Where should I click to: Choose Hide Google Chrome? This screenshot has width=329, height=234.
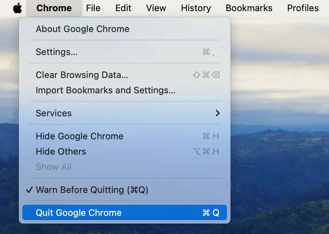pyautogui.click(x=125, y=136)
